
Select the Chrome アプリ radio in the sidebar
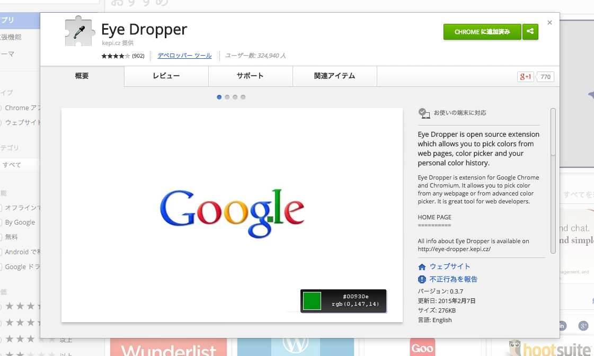[x=1, y=108]
